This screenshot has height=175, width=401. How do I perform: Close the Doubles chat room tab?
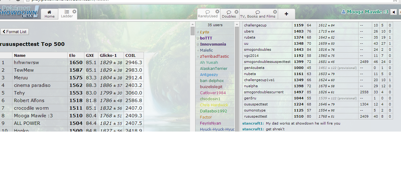237,12
